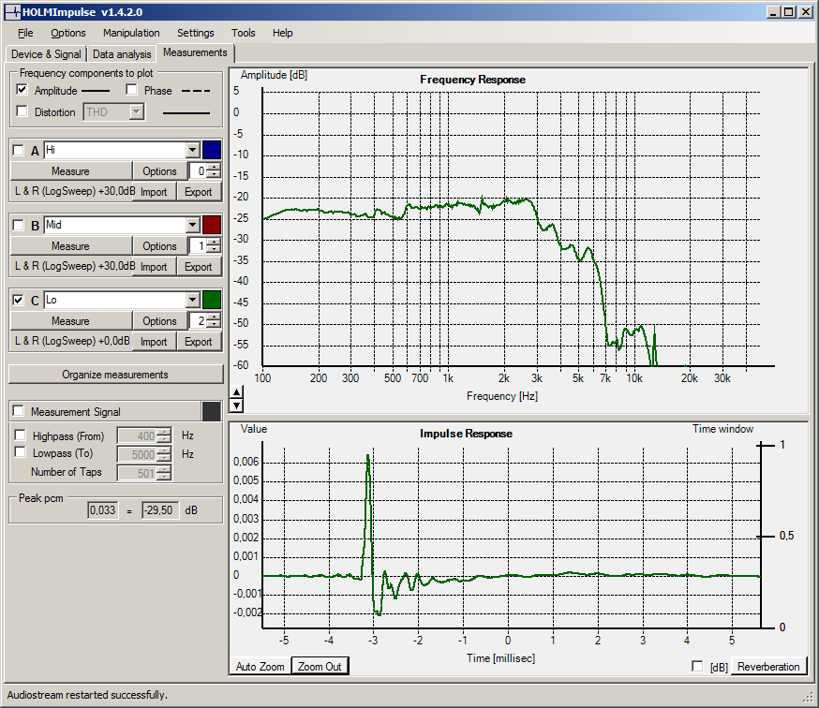Enable the Phase checkbox
The width and height of the screenshot is (819, 708).
131,90
